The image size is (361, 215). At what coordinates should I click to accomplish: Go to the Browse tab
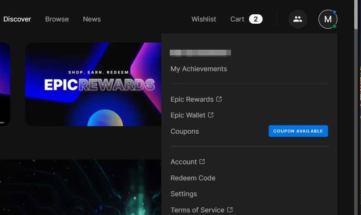57,19
